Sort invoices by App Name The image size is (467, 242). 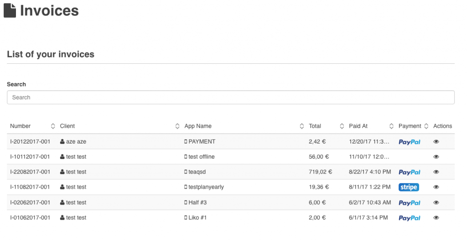[301, 126]
